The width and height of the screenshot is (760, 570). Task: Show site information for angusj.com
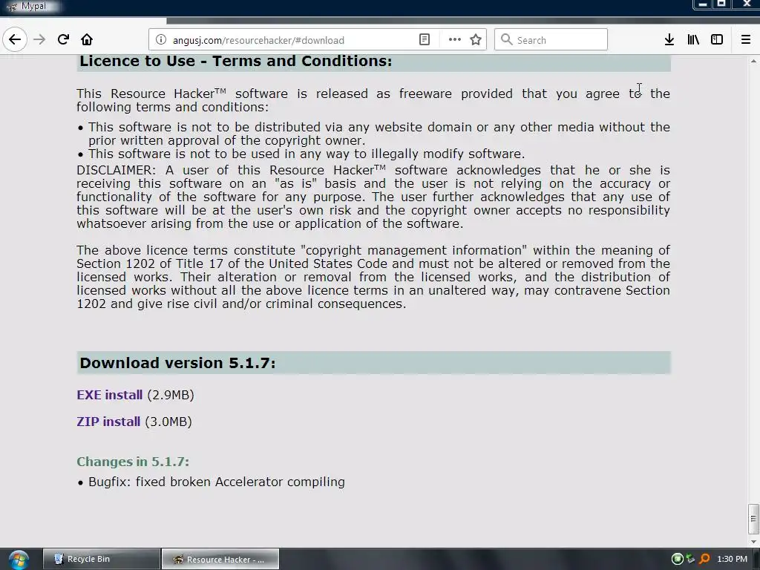(161, 40)
